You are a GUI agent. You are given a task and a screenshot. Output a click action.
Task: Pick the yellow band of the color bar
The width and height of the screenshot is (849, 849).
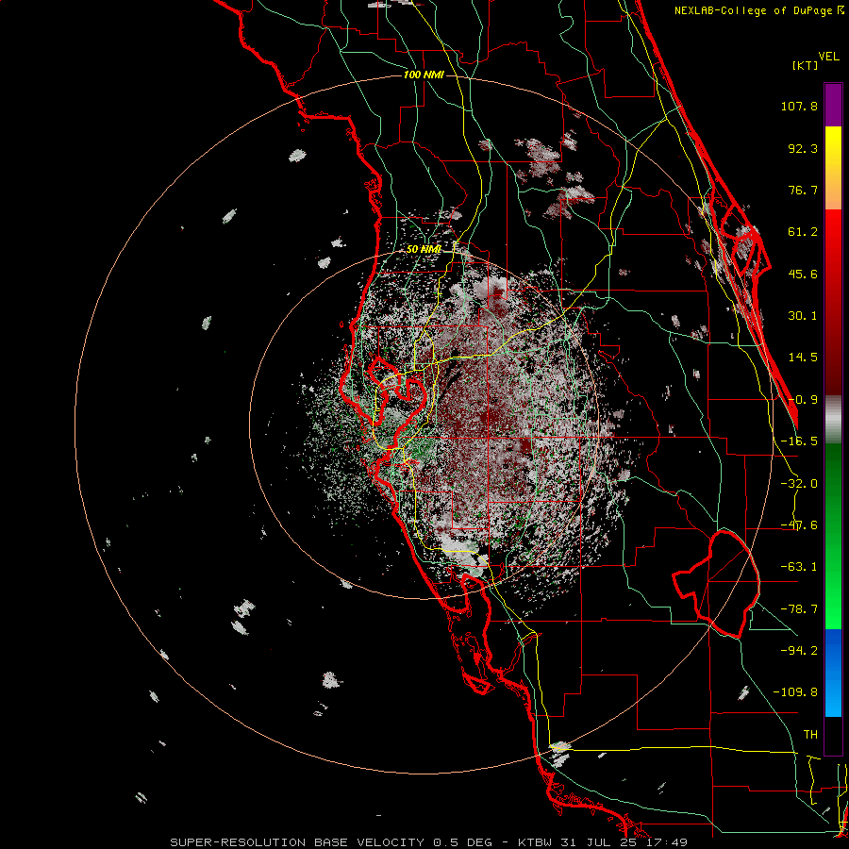click(x=833, y=149)
